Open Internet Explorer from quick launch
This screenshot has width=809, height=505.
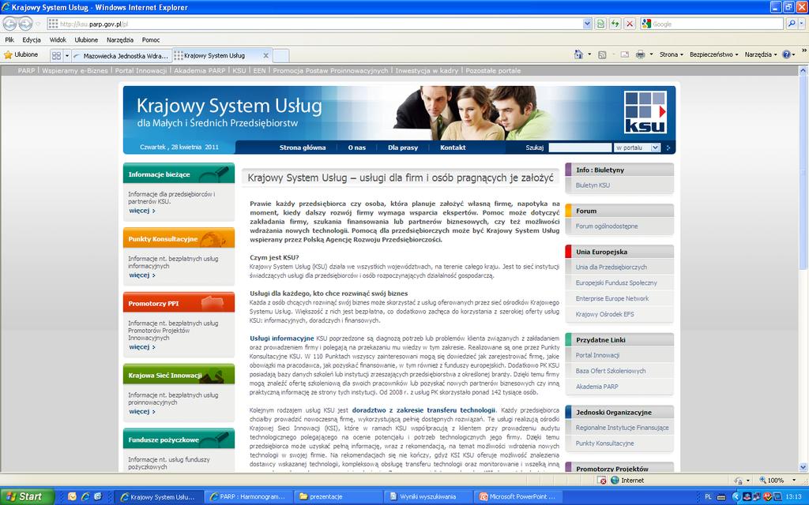pos(85,497)
